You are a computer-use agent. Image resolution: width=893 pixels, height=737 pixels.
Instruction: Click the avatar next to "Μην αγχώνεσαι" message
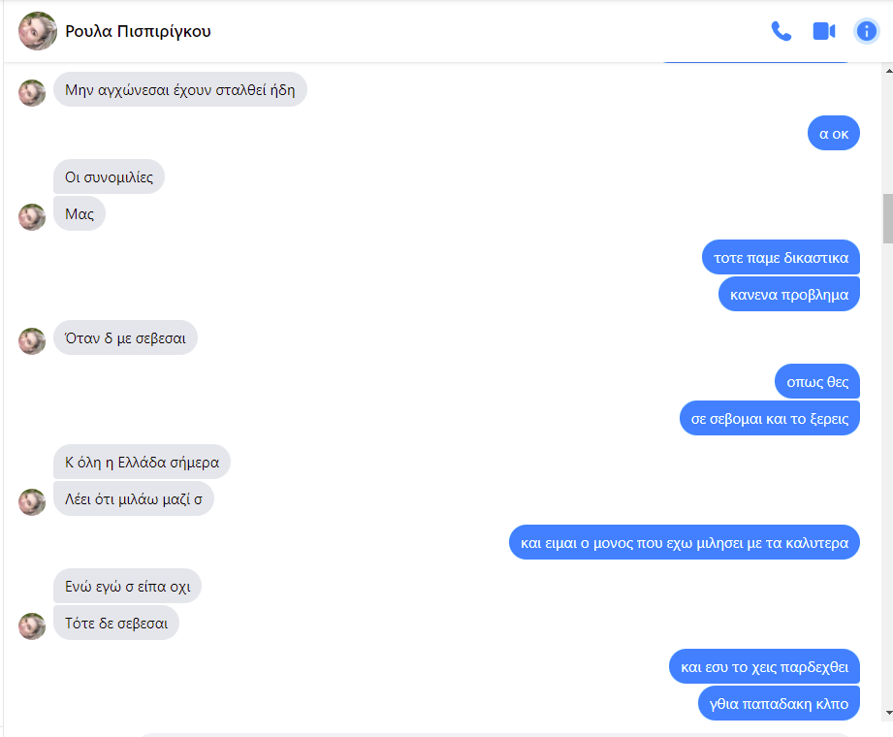coord(32,93)
